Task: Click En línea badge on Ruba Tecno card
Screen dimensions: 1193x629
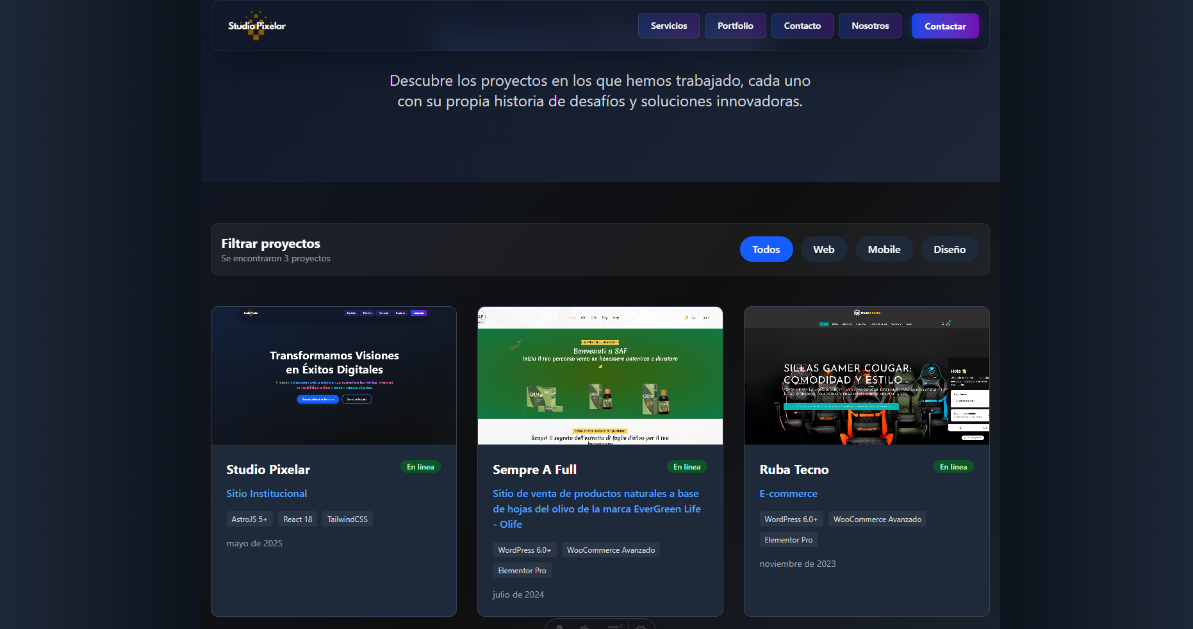Action: click(953, 467)
